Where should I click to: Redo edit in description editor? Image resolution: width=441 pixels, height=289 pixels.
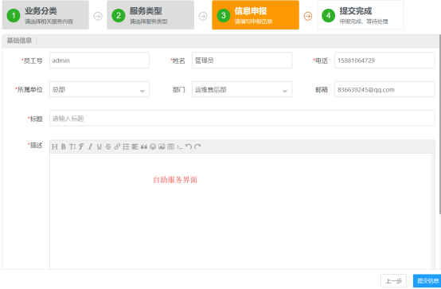(197, 146)
